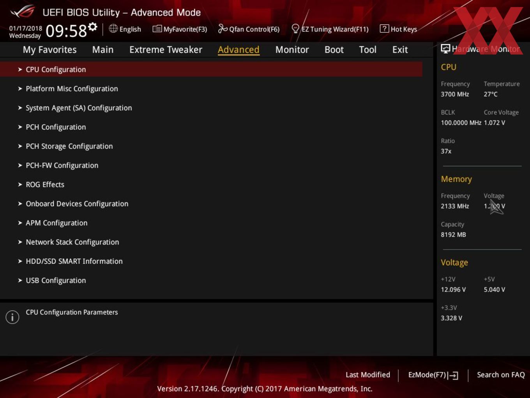Expand arrow beside PCH-FW Configuration
Screen dimensions: 530x398
click(20, 165)
